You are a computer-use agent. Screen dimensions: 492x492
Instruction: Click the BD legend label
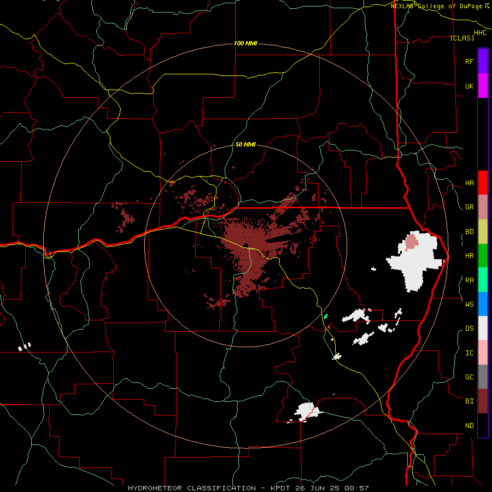469,232
